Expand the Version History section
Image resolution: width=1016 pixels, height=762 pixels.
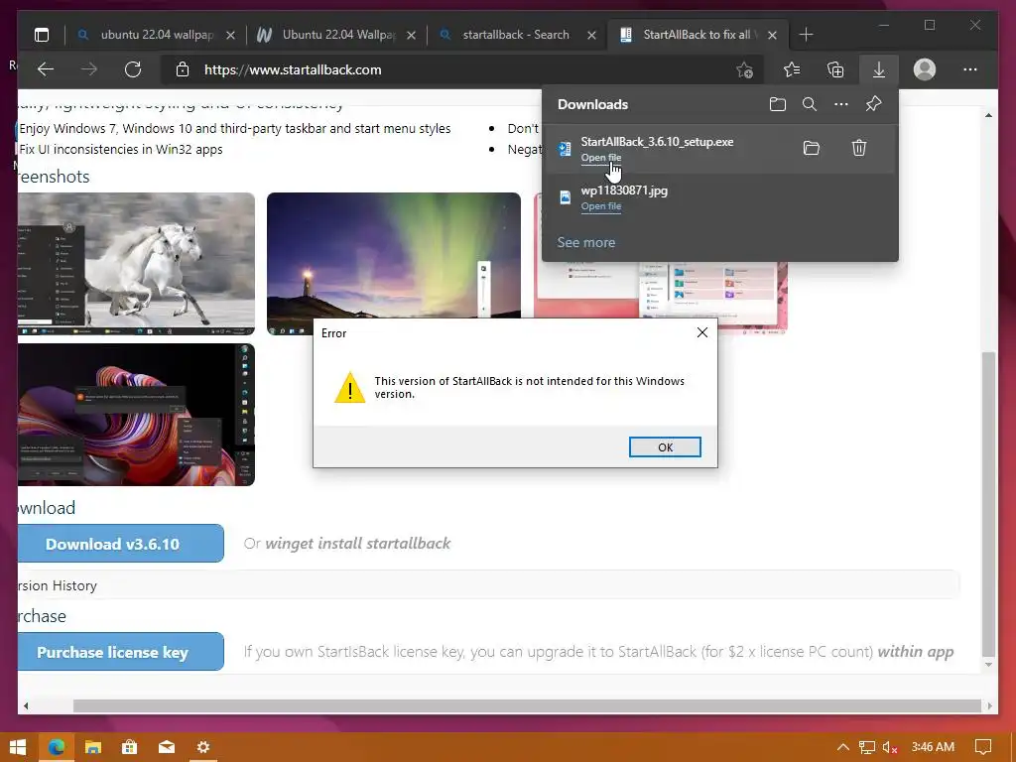tap(488, 585)
